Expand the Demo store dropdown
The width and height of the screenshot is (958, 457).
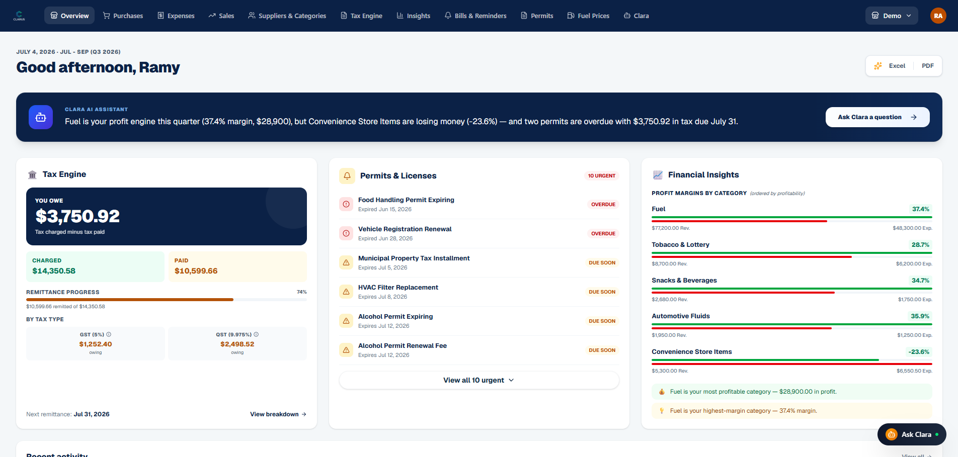pyautogui.click(x=892, y=16)
